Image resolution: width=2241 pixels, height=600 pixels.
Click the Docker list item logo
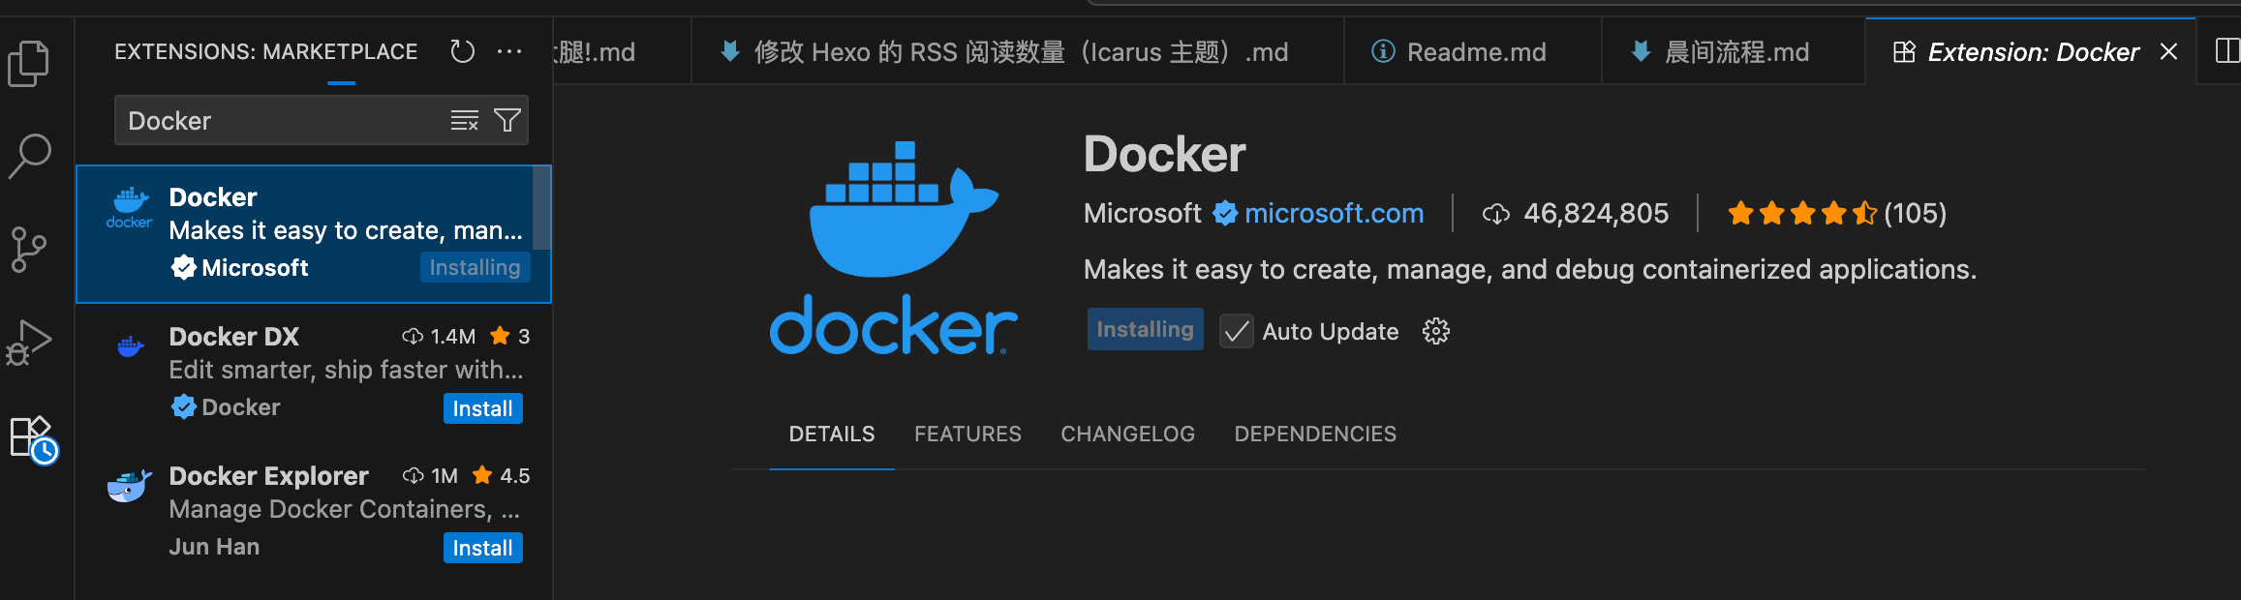coord(130,208)
